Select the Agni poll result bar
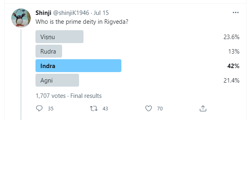The width and height of the screenshot is (248, 174). tap(57, 80)
